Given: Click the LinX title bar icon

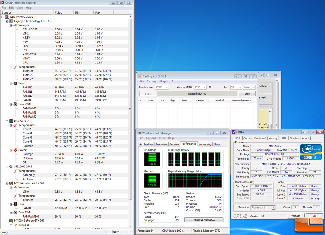Looking at the screenshot, I should tap(140, 76).
